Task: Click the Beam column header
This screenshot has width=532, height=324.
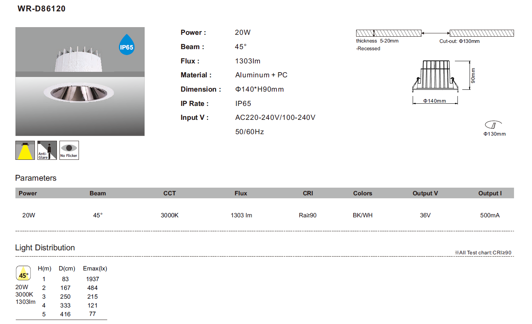Action: coord(98,194)
